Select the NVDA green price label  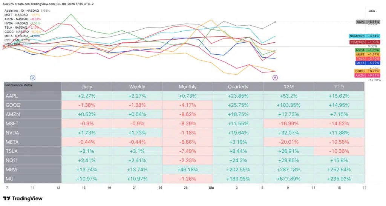pos(368,50)
